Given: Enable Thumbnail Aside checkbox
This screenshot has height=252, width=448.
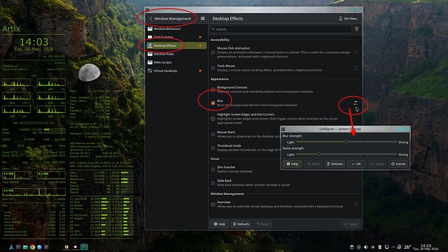Looking at the screenshot, I should (x=213, y=147).
